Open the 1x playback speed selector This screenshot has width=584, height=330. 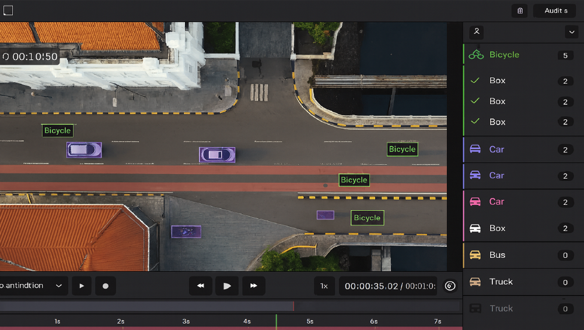click(324, 286)
